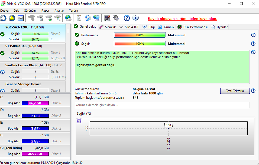The height and width of the screenshot is (165, 259).
Task: Select the ST3500418AS disk entry
Action: point(33,52)
